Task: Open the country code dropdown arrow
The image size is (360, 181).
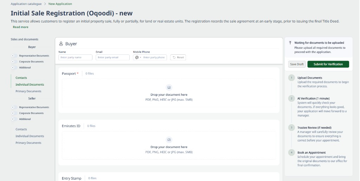Action: [x=141, y=58]
